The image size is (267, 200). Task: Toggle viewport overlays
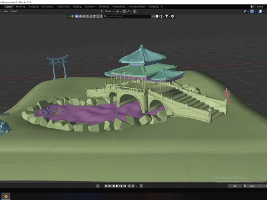(260, 12)
